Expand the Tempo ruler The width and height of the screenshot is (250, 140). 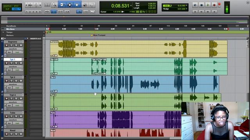(3, 32)
